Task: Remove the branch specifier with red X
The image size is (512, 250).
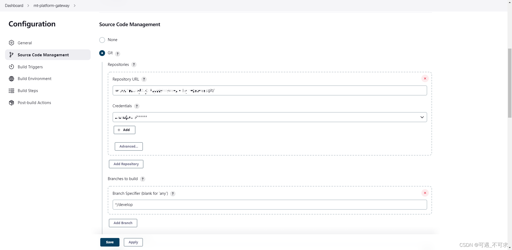Action: (425, 193)
